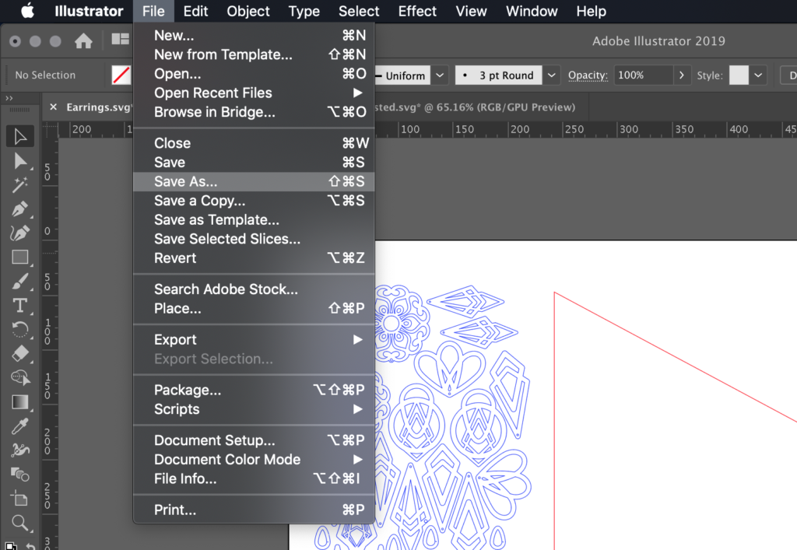The width and height of the screenshot is (797, 550).
Task: Select the Zoom tool magnifier
Action: point(19,523)
